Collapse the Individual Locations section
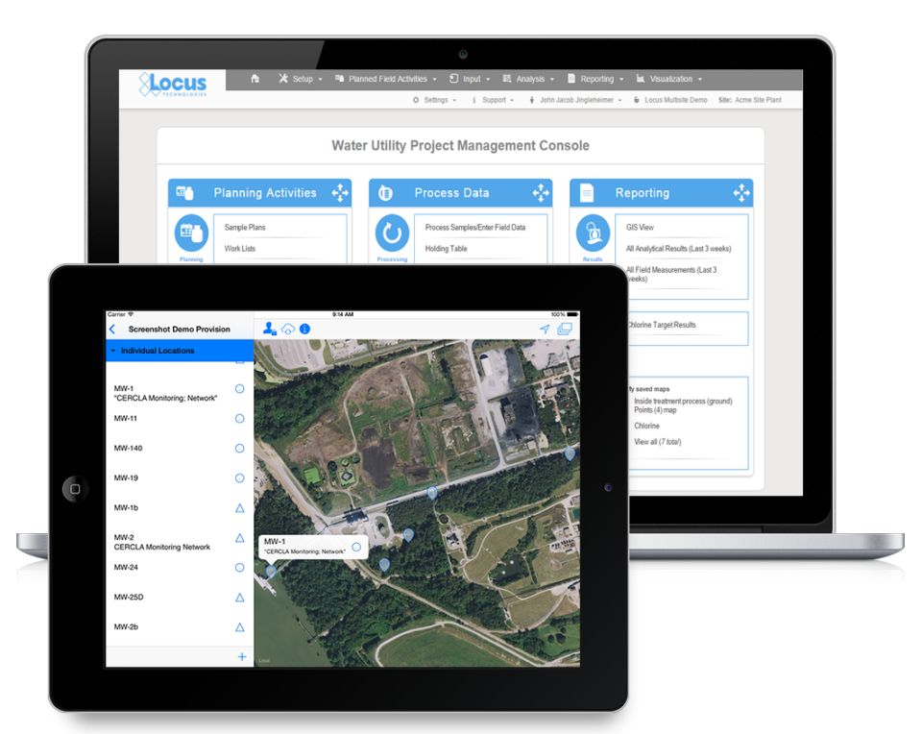The height and width of the screenshot is (734, 922). 180,351
